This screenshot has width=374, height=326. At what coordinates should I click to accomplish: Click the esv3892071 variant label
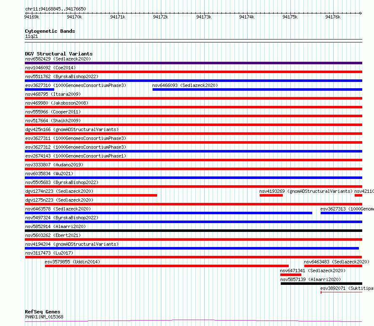[347, 288]
